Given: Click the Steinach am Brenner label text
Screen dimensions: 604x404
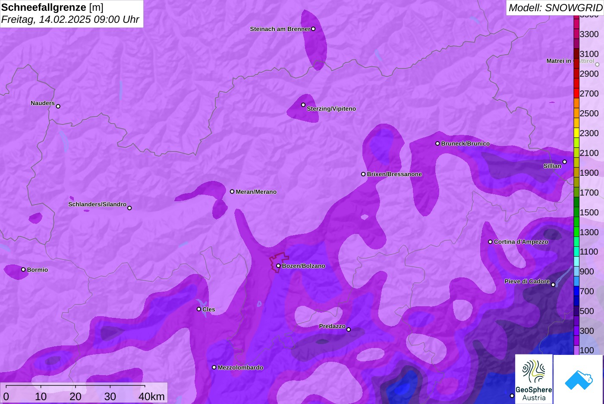Looking at the screenshot, I should (280, 29).
